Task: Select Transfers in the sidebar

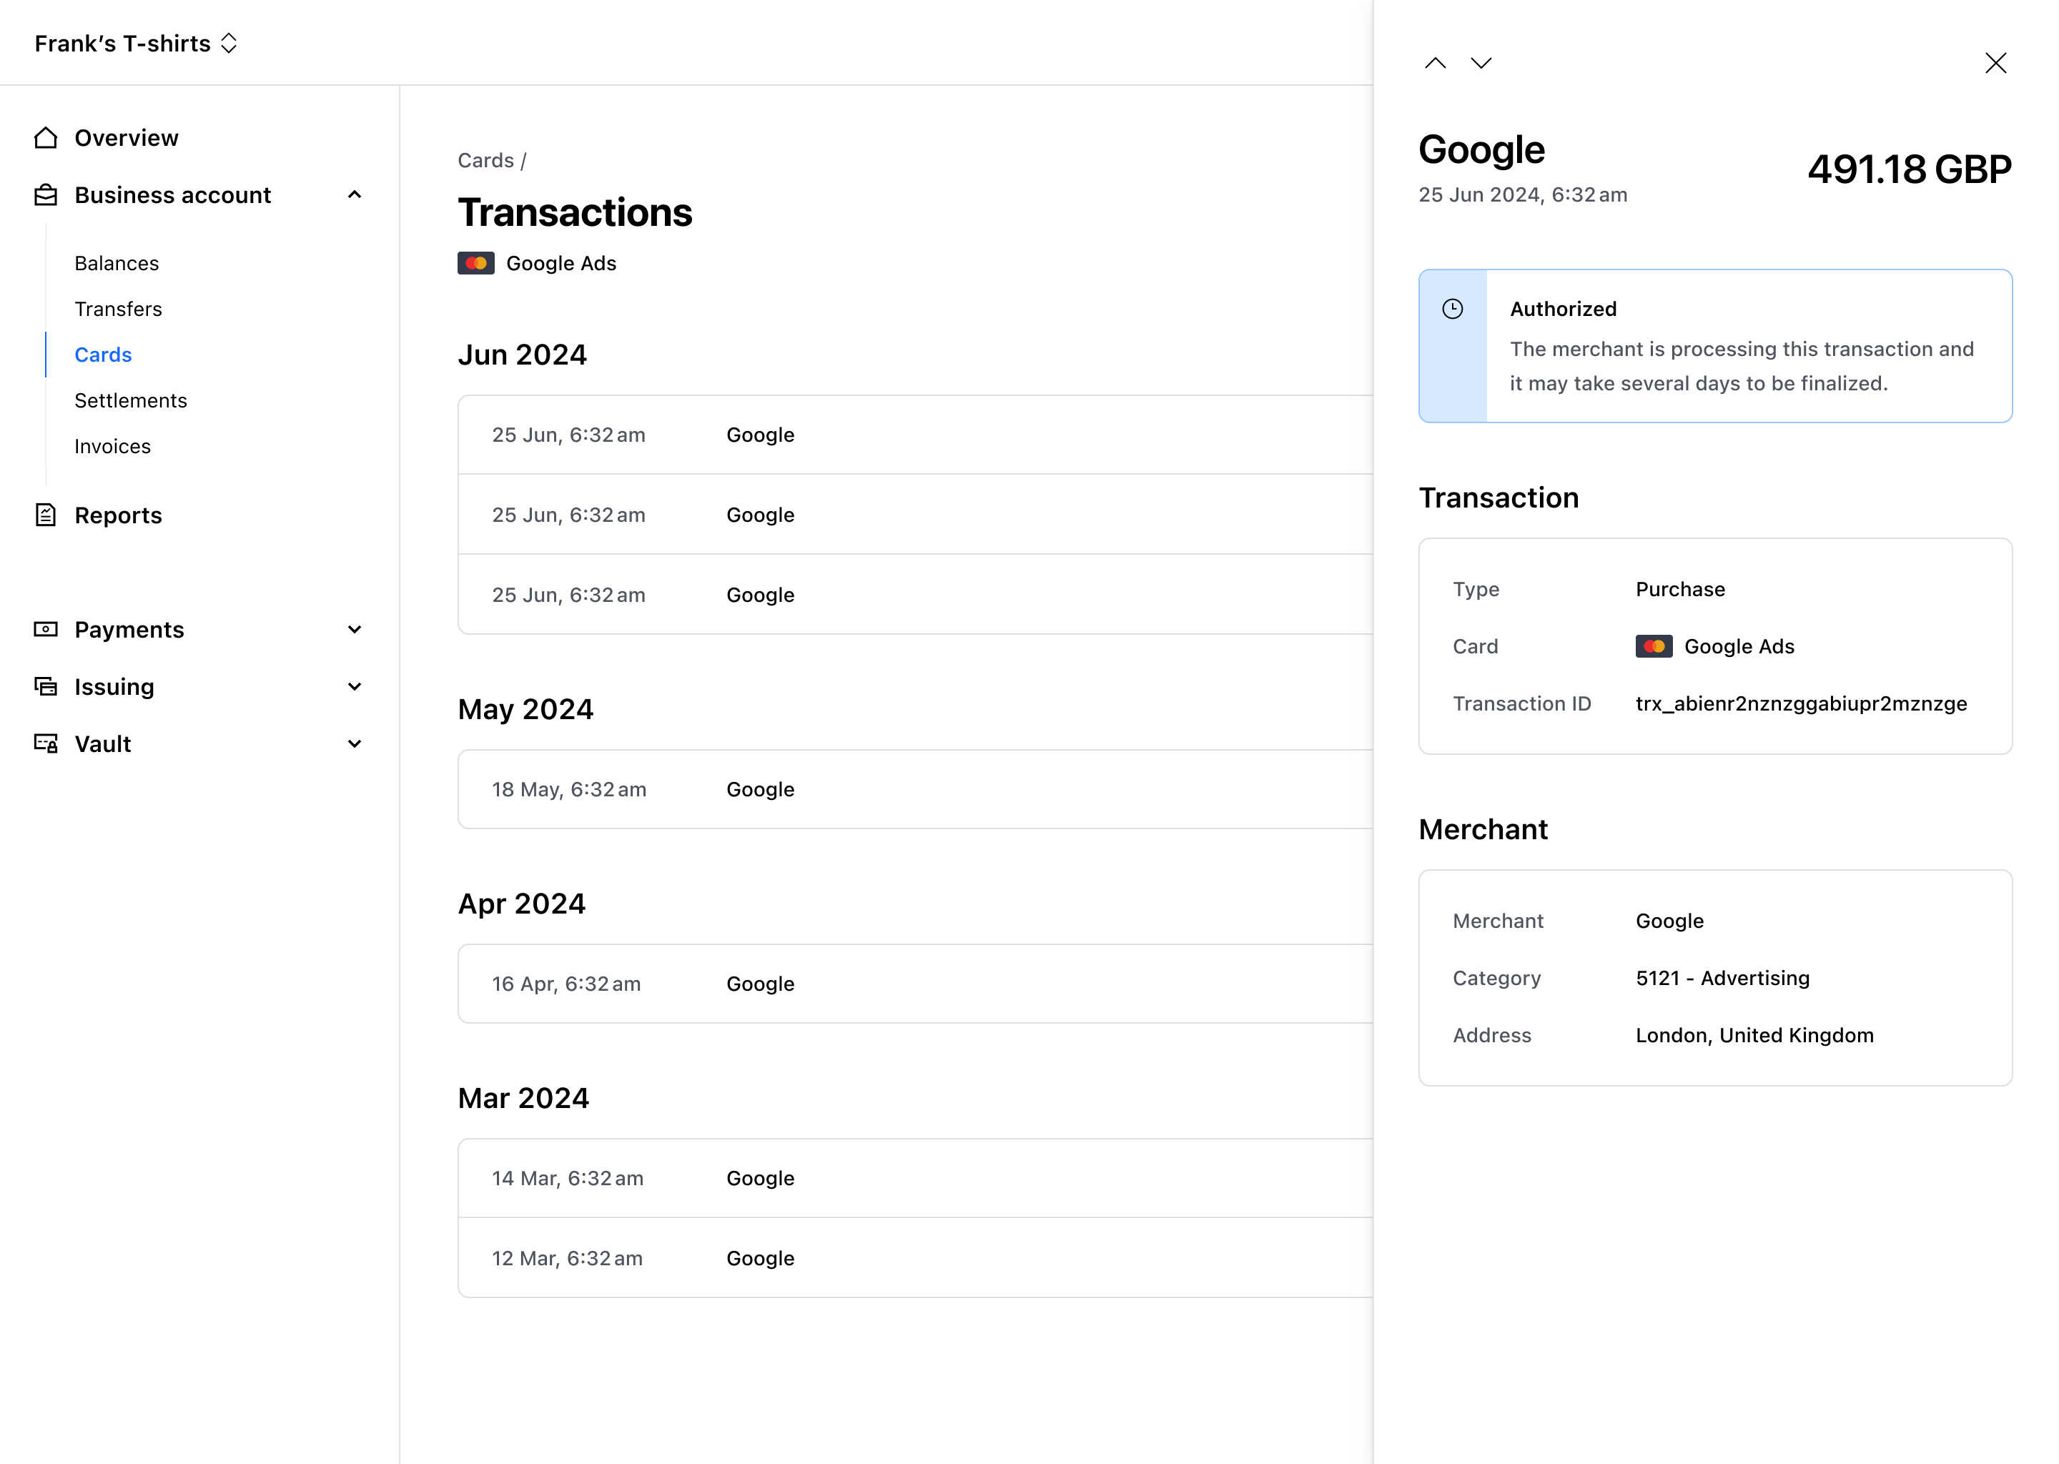Action: (118, 310)
